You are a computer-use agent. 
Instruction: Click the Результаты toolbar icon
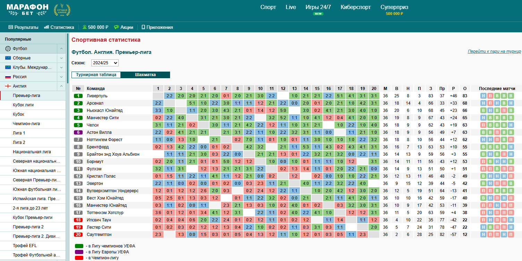click(10, 27)
